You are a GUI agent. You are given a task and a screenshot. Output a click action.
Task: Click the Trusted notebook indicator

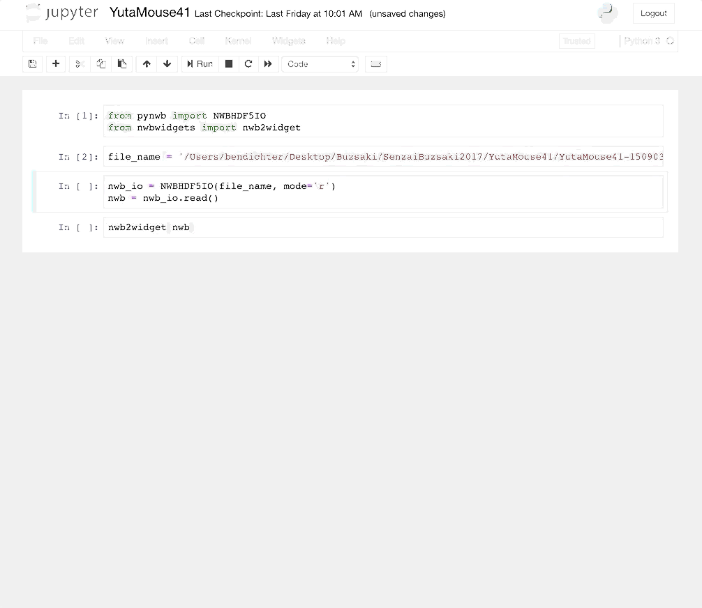click(576, 40)
